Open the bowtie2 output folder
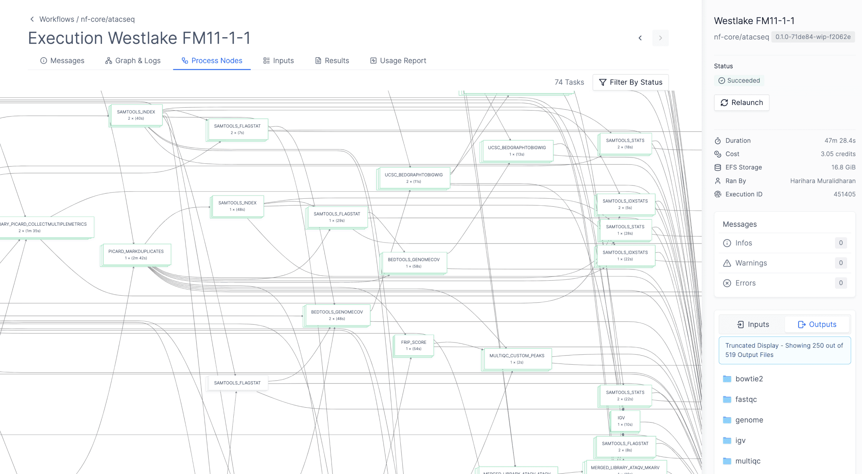The height and width of the screenshot is (474, 862). pyautogui.click(x=749, y=379)
